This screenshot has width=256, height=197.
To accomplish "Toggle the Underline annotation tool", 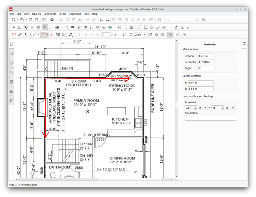I will (26, 35).
